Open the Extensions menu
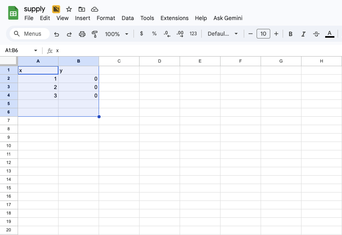 (x=174, y=18)
